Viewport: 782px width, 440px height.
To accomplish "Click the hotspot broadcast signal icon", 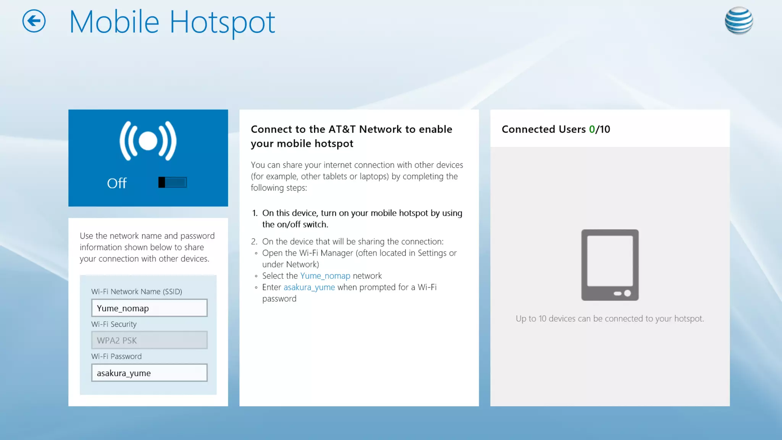I will tap(148, 141).
